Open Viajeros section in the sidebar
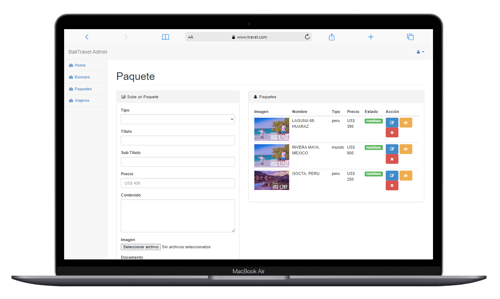The height and width of the screenshot is (299, 500). (x=82, y=101)
